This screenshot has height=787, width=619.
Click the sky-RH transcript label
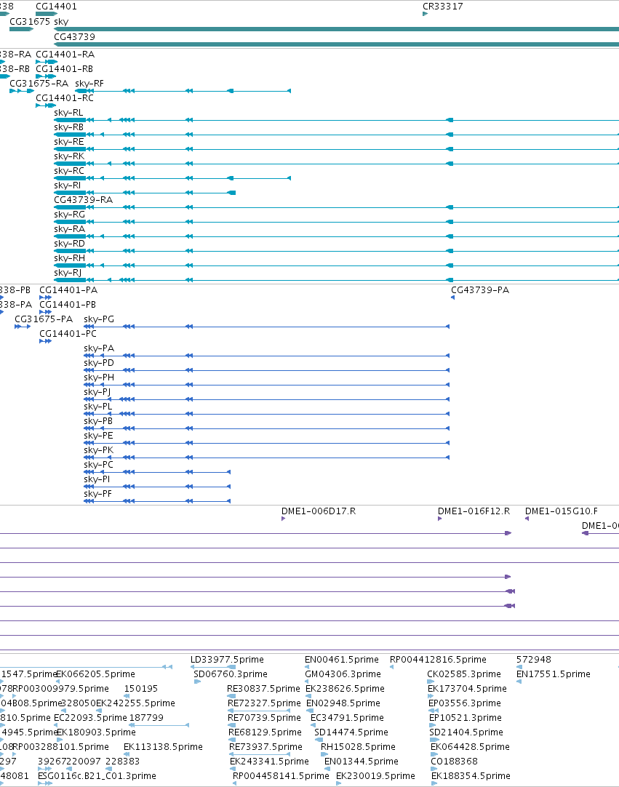pos(69,258)
